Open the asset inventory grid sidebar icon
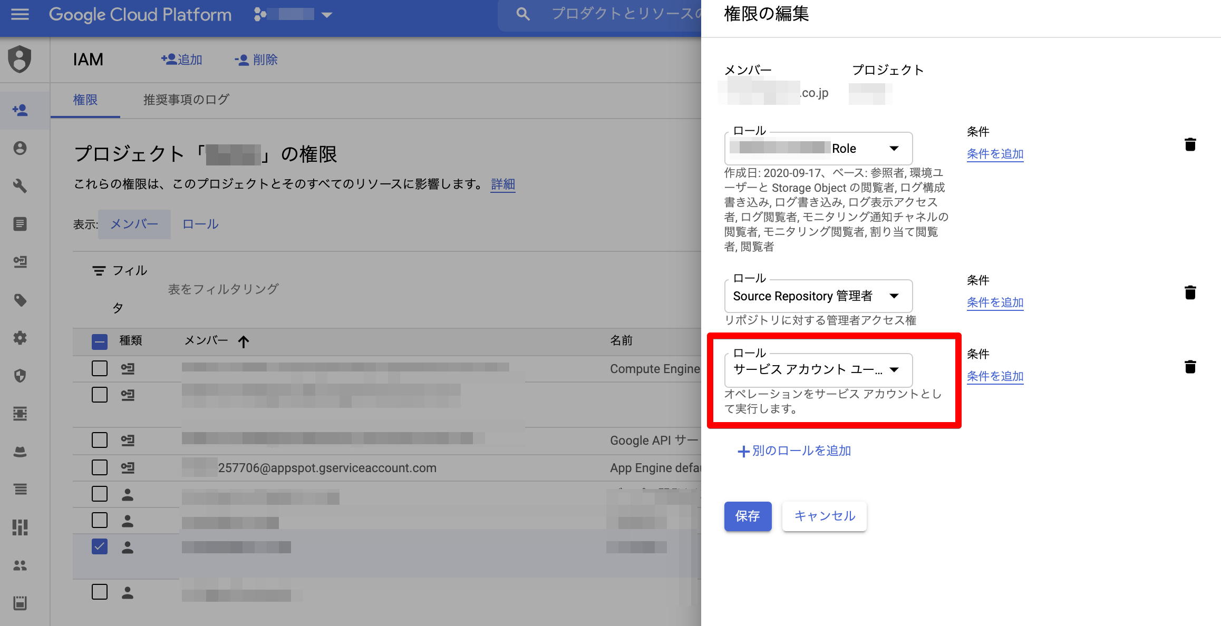 click(x=20, y=527)
